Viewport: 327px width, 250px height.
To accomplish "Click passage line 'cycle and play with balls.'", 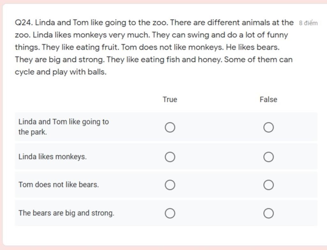I will click(x=61, y=72).
